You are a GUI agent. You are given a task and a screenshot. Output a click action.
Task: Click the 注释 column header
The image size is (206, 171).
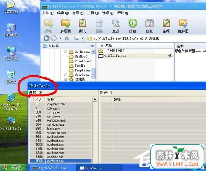coord(190,46)
